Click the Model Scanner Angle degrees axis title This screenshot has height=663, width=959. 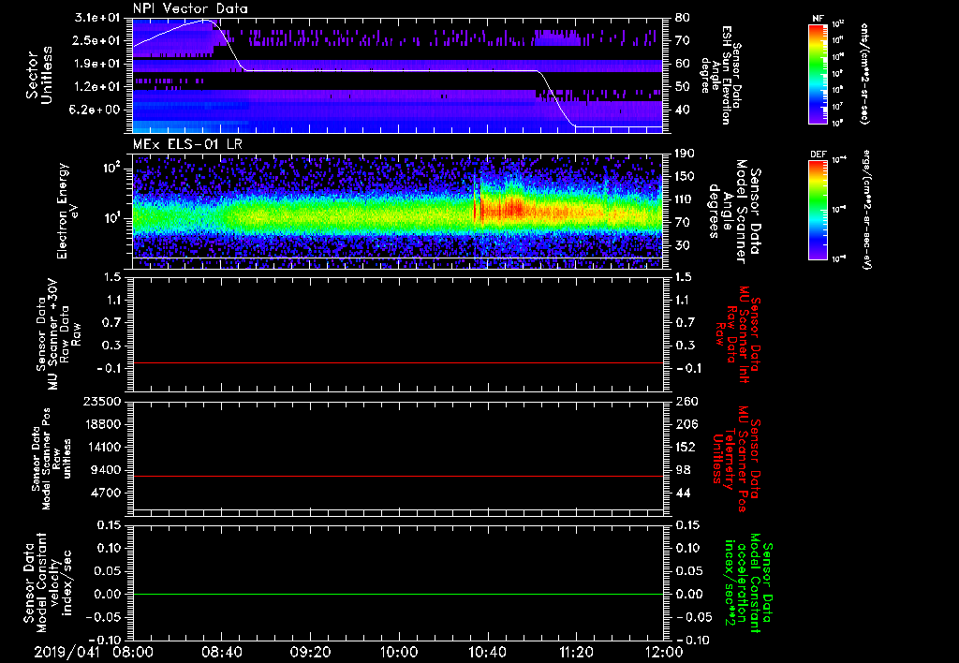(734, 211)
